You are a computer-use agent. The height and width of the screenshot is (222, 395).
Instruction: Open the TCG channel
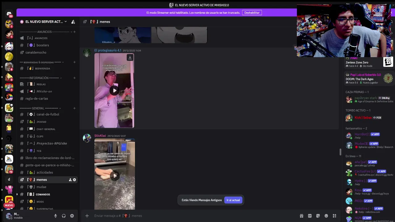(x=48, y=151)
